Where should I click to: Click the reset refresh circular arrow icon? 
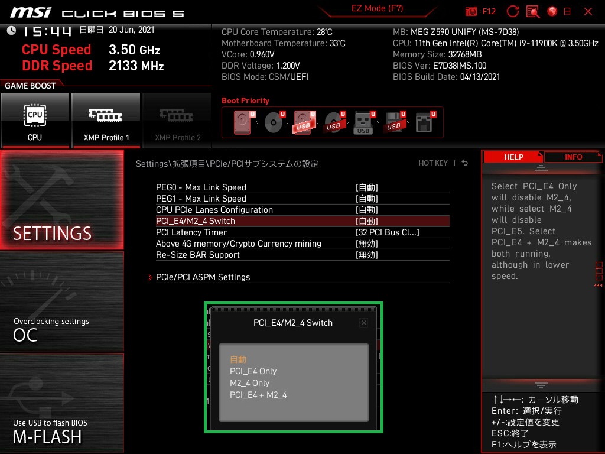click(512, 11)
